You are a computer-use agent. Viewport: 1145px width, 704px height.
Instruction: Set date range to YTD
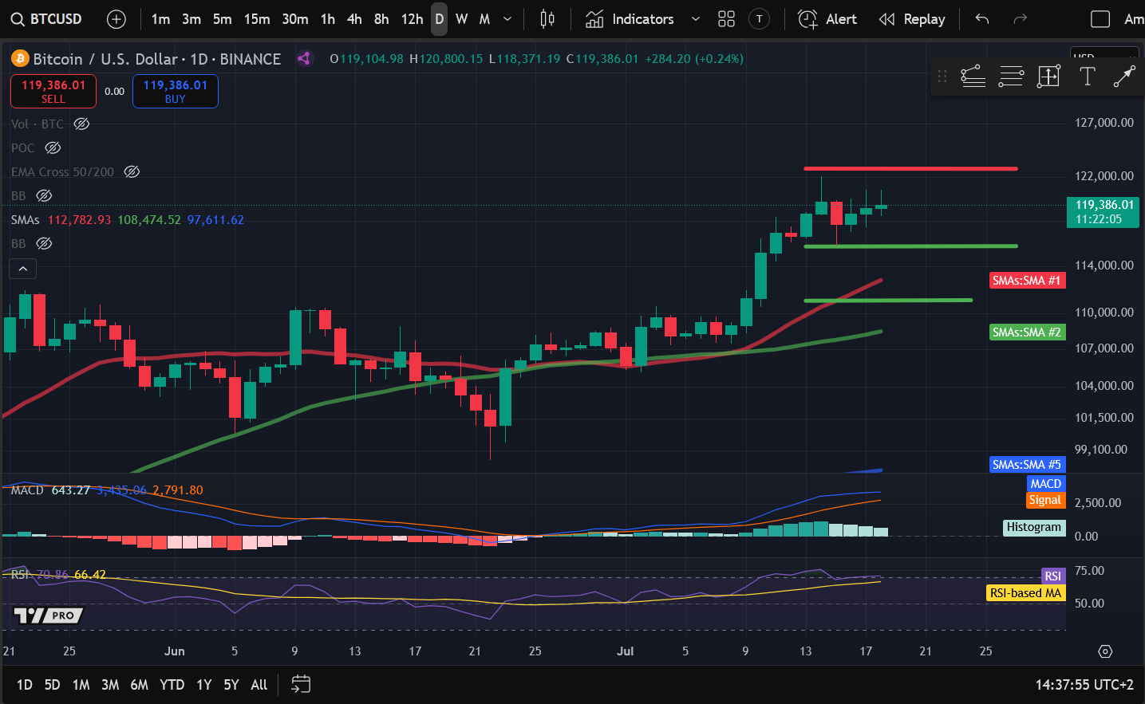172,684
